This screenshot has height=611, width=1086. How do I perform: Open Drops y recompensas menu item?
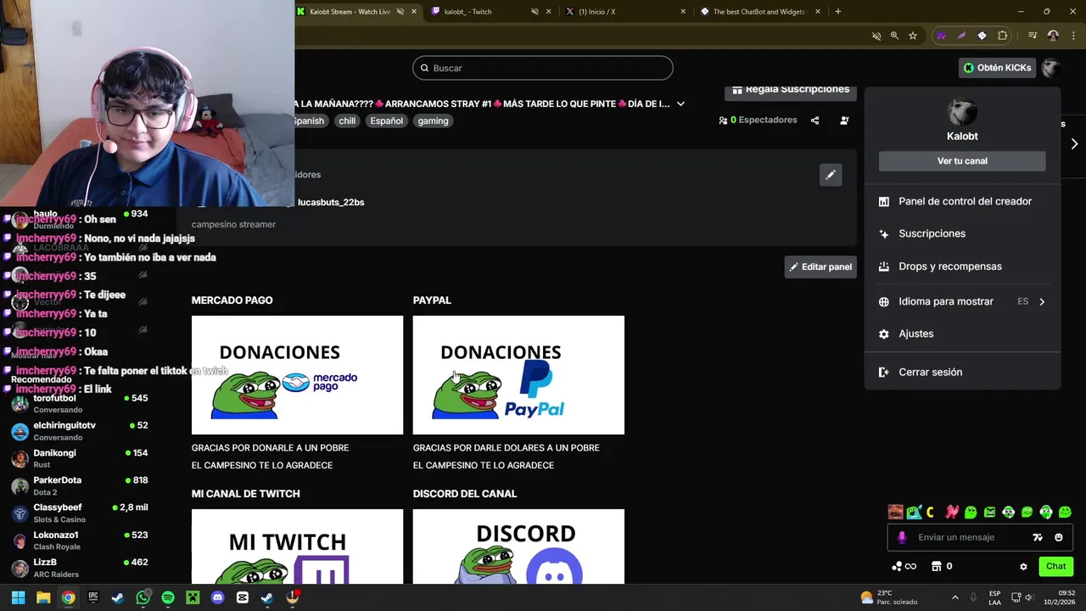[962, 266]
